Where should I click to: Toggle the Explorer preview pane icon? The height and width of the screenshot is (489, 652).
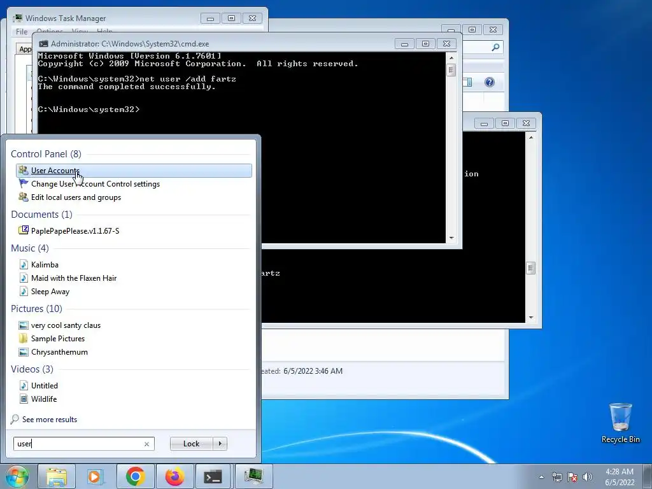tap(468, 82)
